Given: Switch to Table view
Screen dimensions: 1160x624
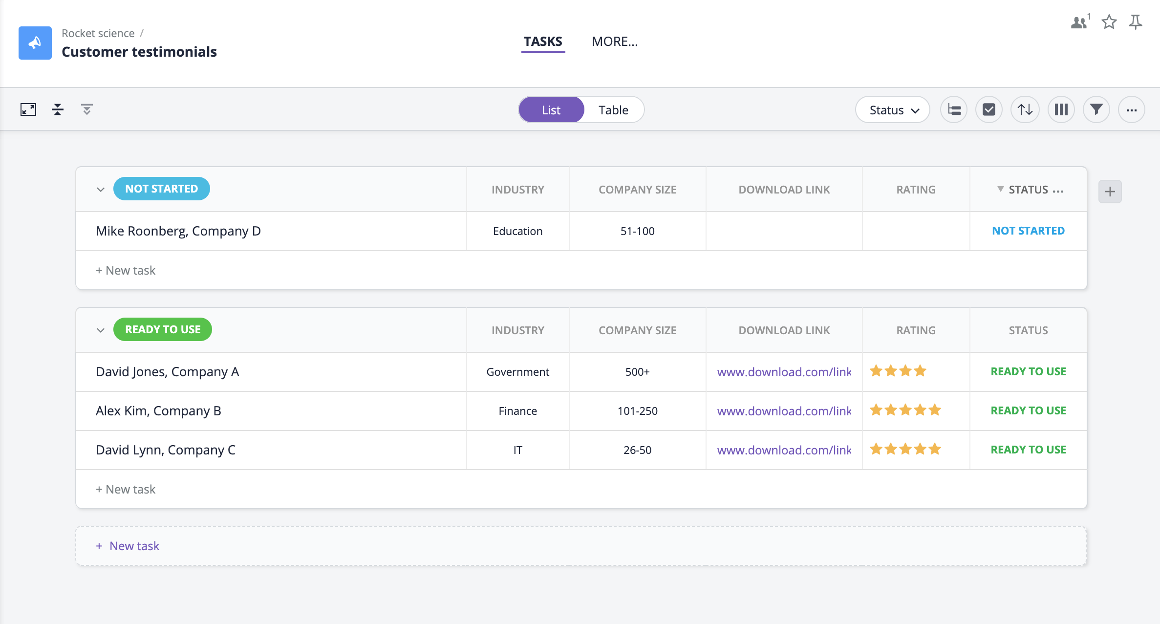Looking at the screenshot, I should coord(614,109).
